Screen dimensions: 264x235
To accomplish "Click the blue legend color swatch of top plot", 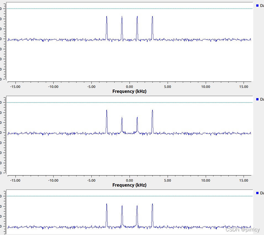I will pos(258,6).
